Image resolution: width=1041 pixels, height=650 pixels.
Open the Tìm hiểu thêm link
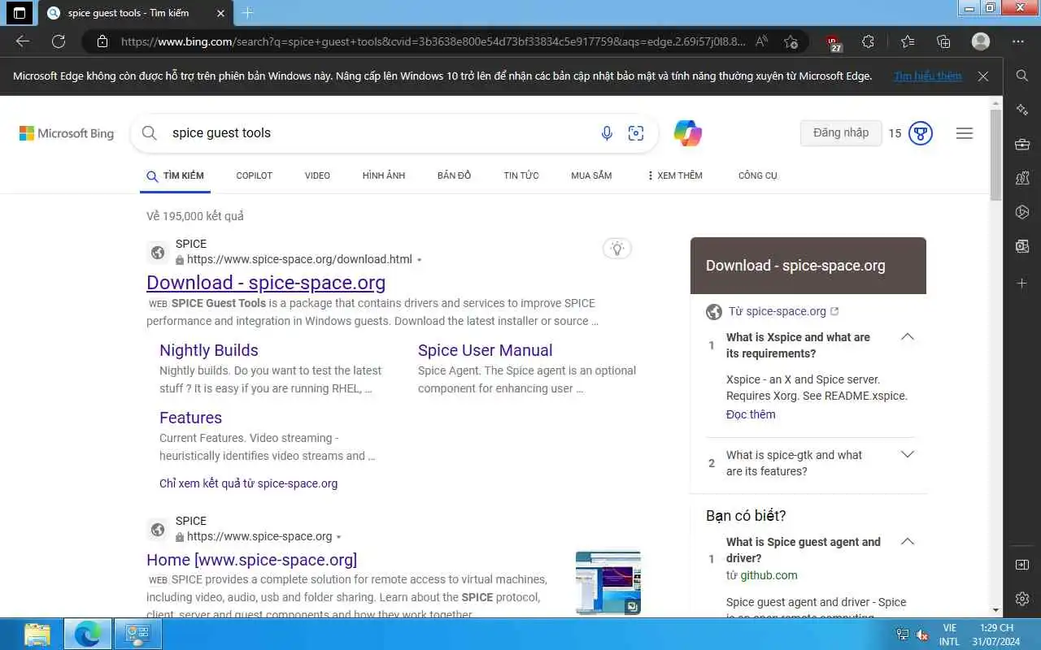coord(928,76)
